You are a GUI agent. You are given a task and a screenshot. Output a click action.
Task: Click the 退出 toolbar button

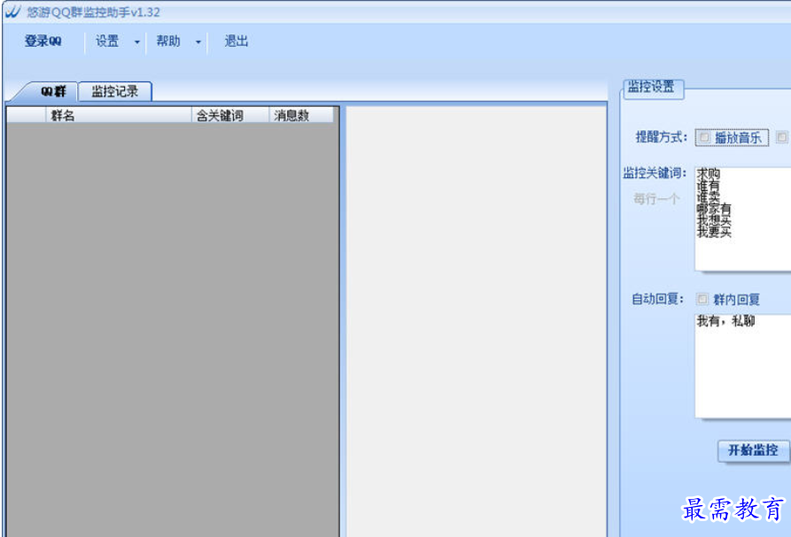(x=237, y=42)
